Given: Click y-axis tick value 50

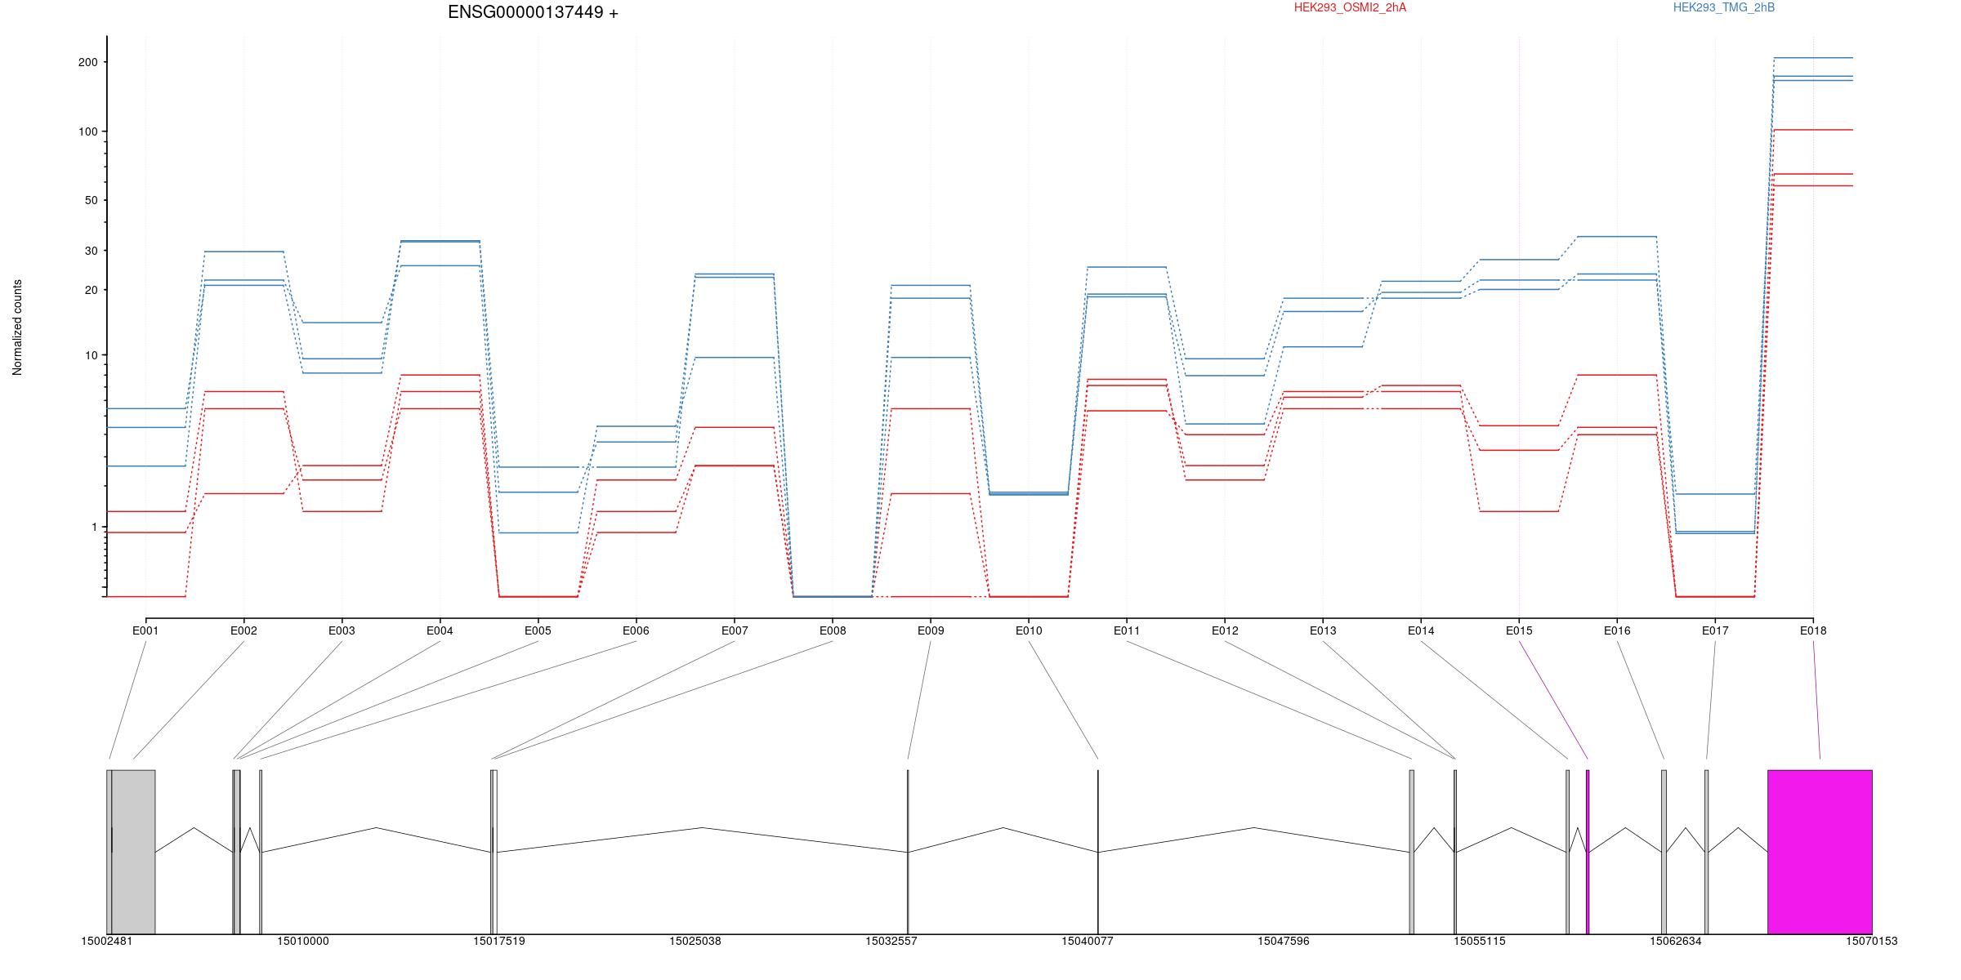Looking at the screenshot, I should [92, 200].
